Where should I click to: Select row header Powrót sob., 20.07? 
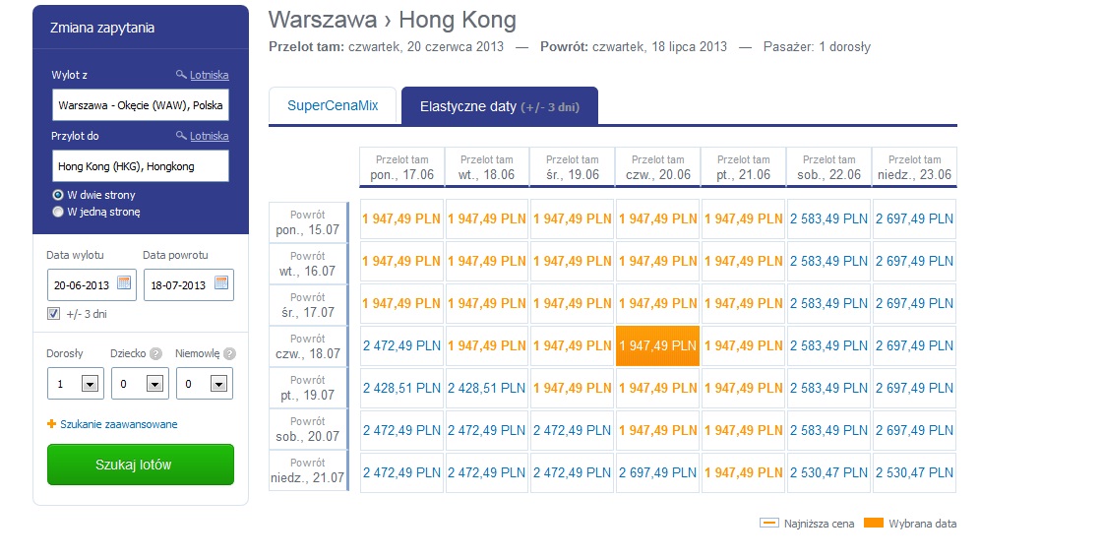[x=308, y=429]
